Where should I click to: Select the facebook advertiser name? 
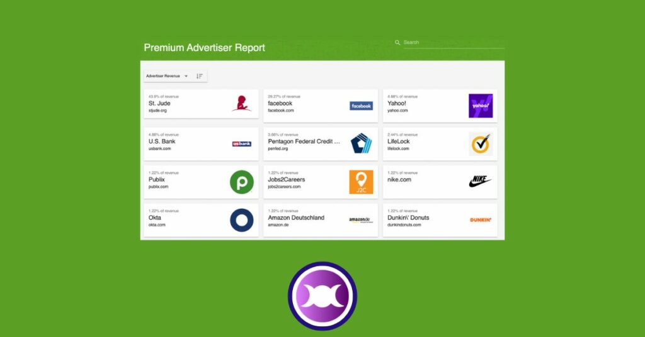[280, 104]
